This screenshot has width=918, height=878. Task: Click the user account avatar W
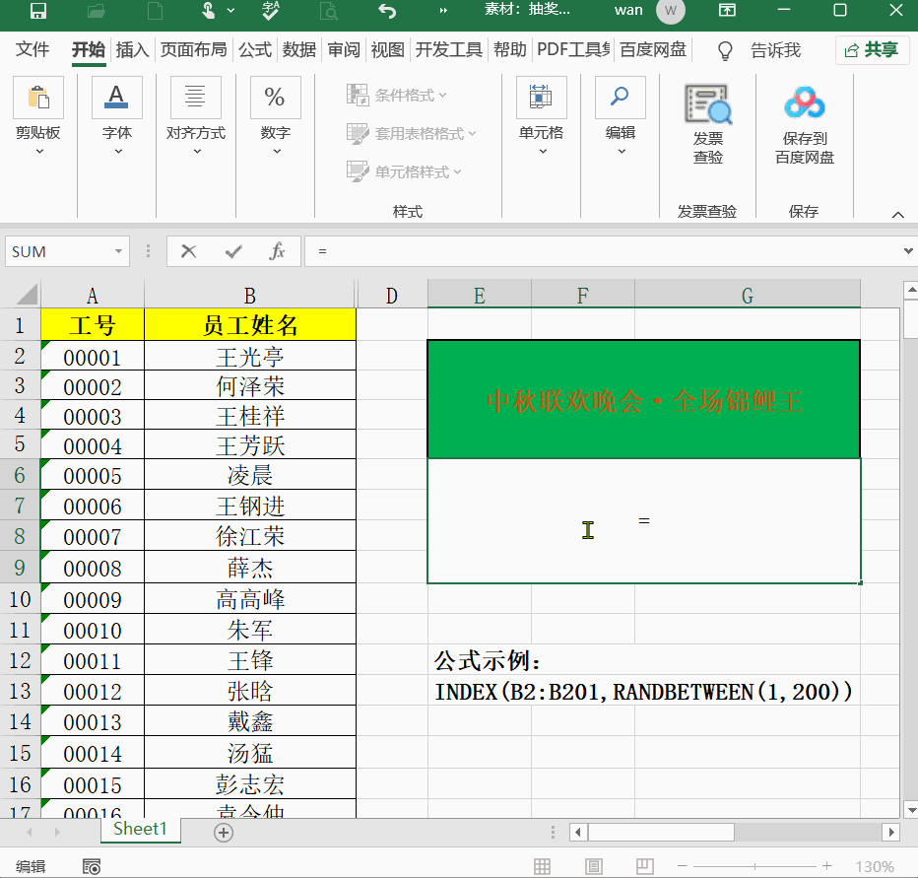(671, 11)
